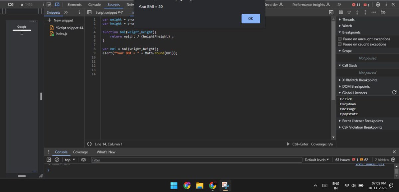The image size is (399, 192).
Task: Clear the console icon
Action: [x=57, y=160]
